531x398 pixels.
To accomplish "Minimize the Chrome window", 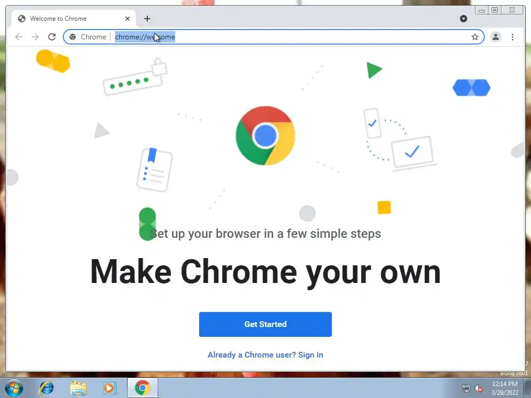I will (482, 10).
